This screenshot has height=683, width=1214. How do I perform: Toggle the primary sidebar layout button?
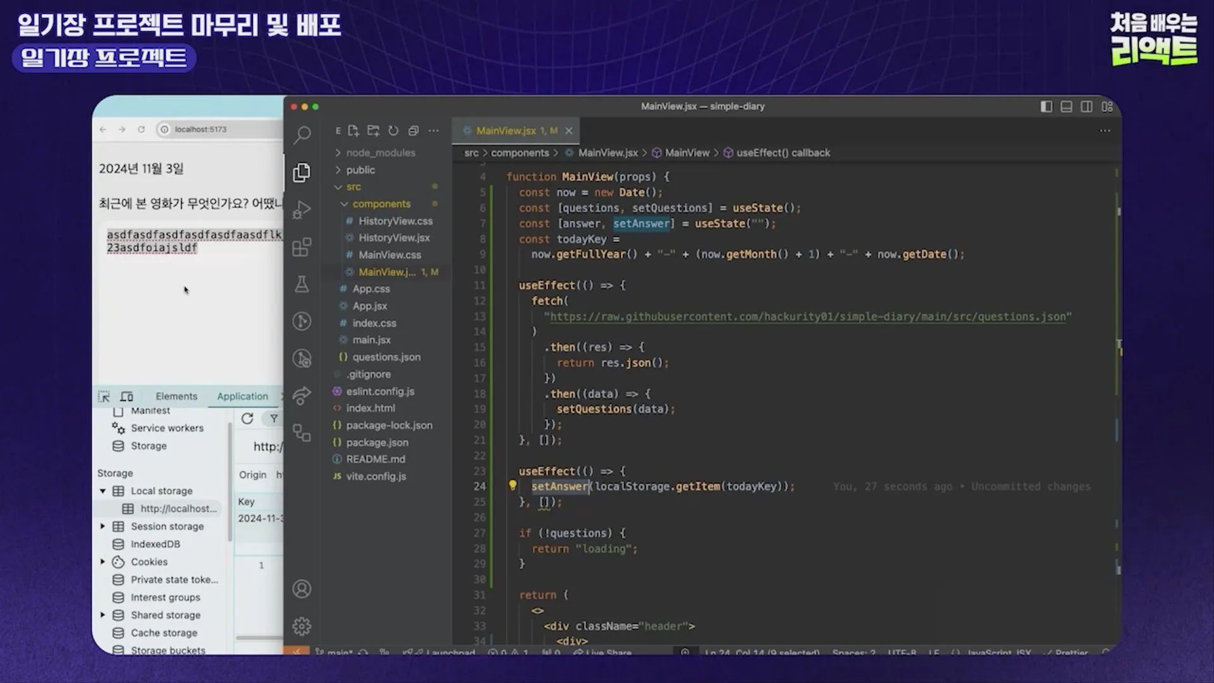click(1046, 106)
